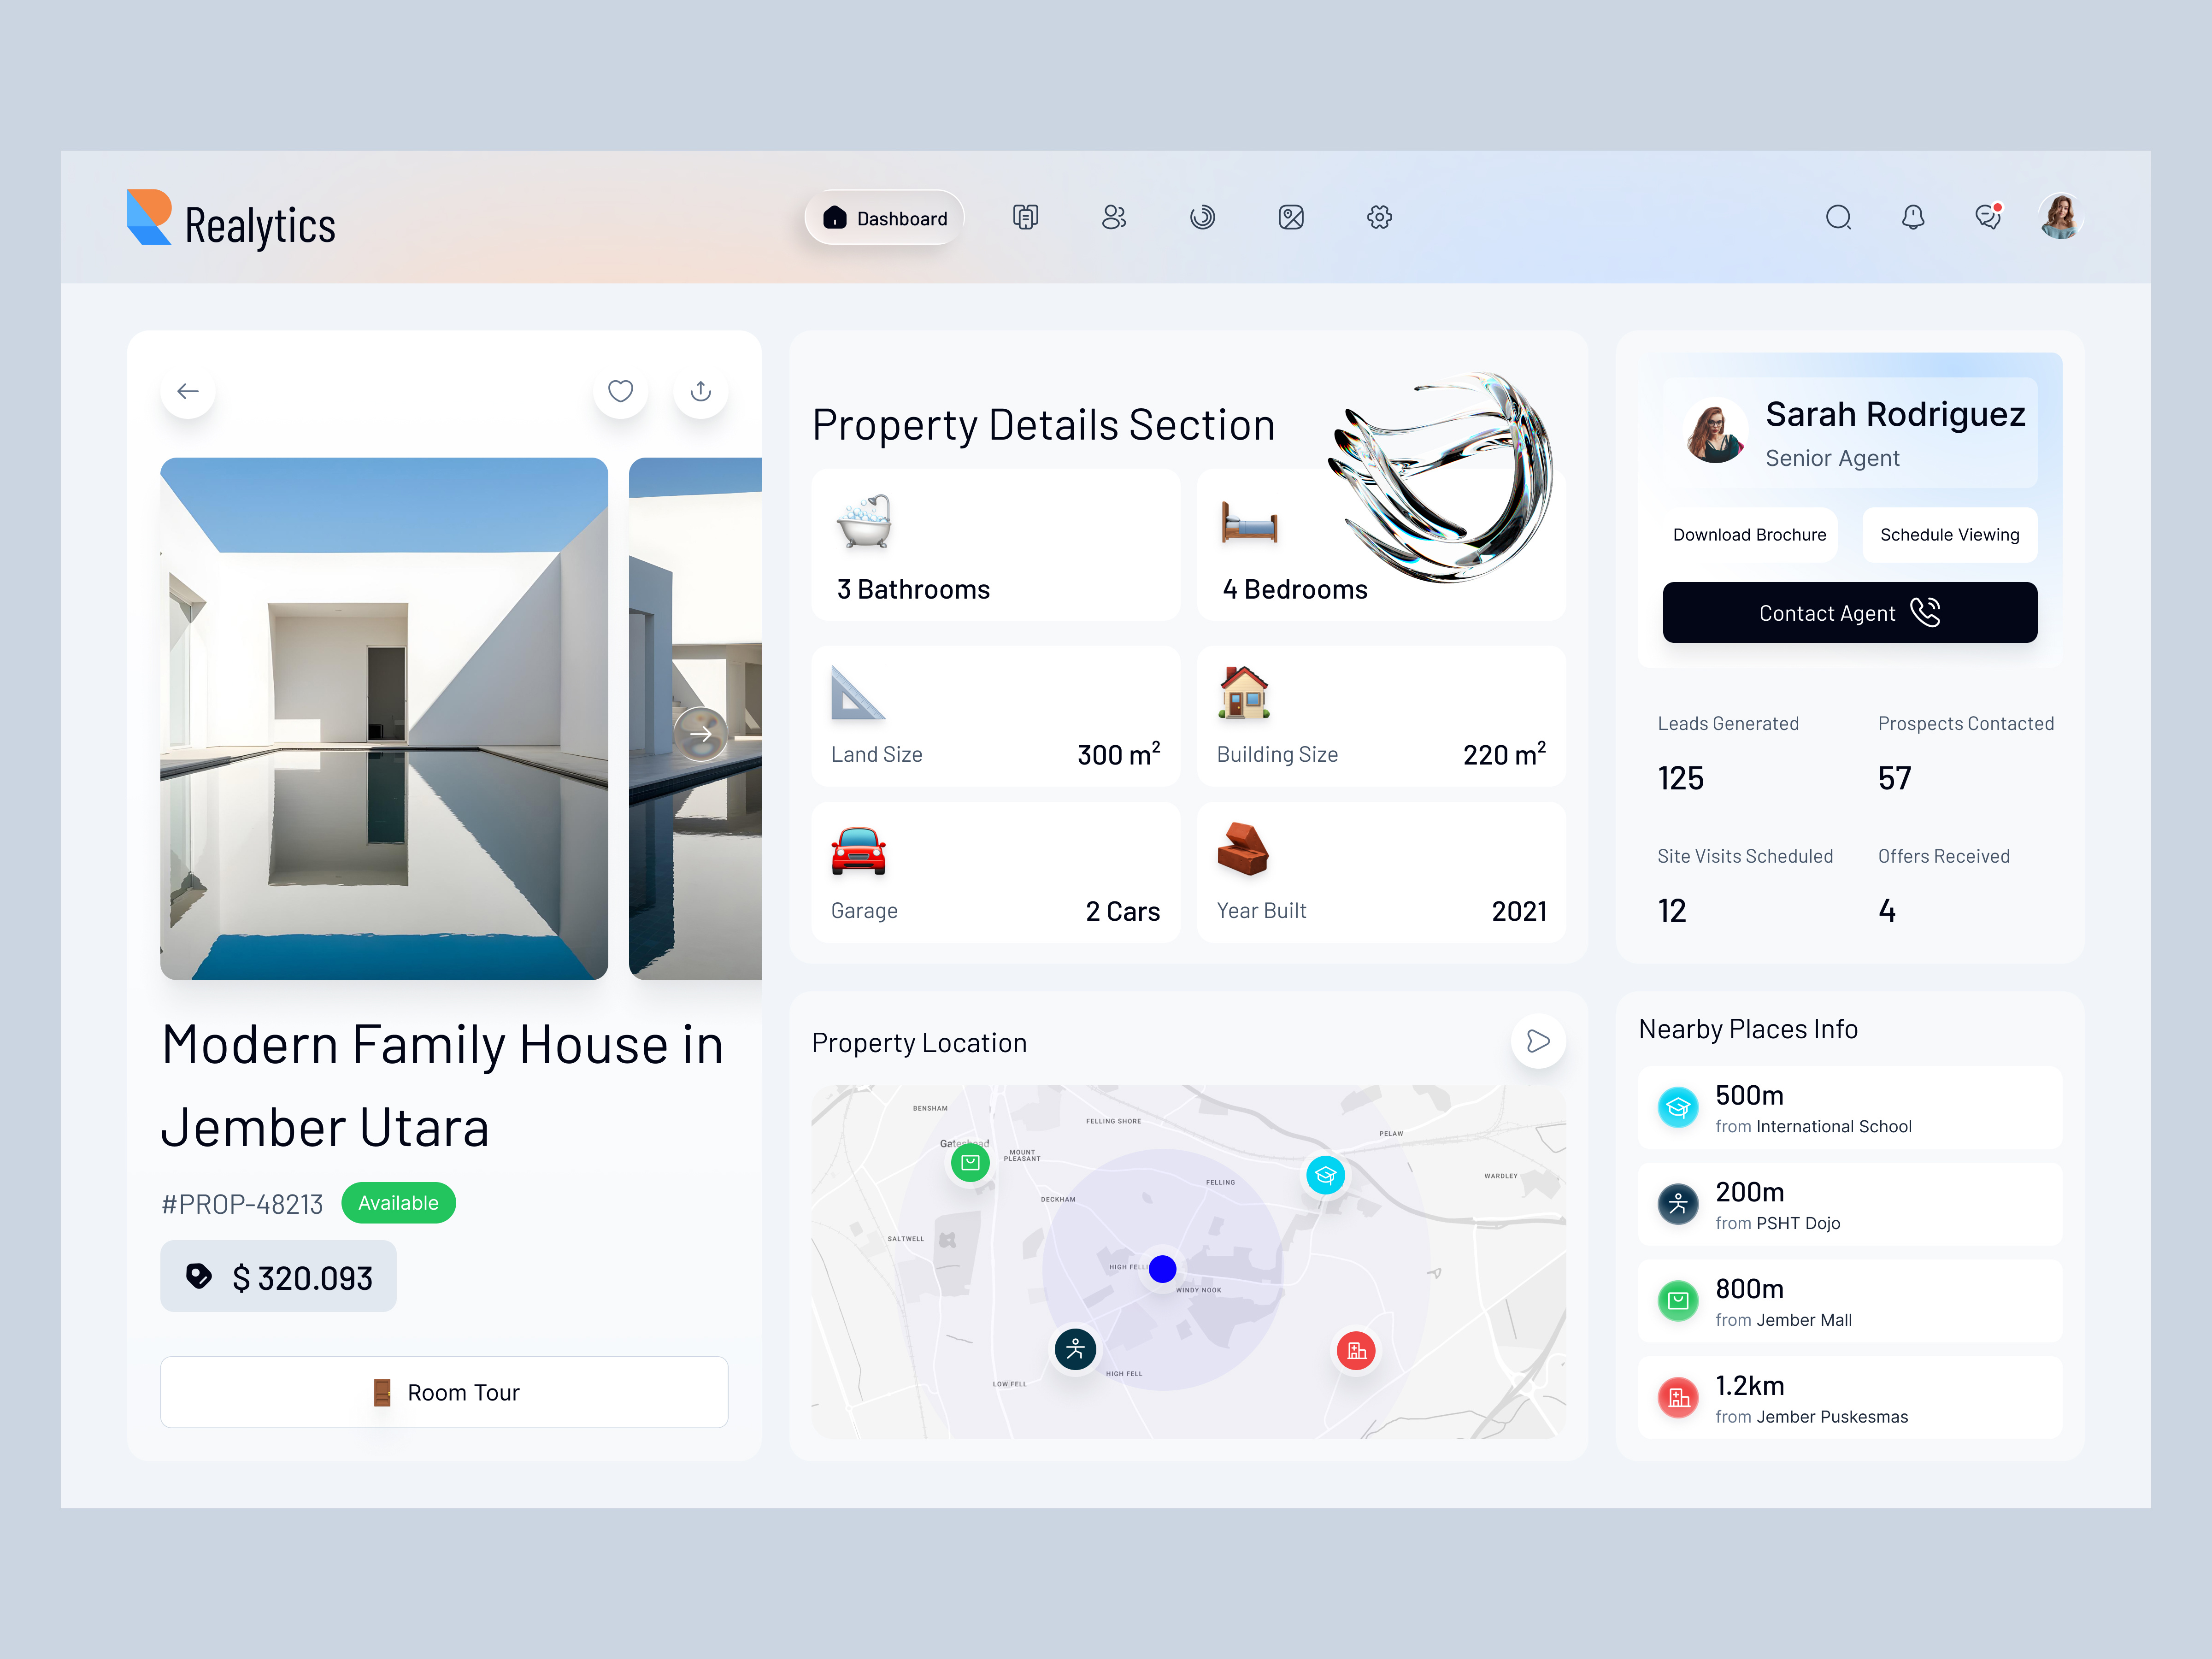The height and width of the screenshot is (1659, 2212).
Task: Go back using the left arrow on the photo
Action: tap(187, 391)
